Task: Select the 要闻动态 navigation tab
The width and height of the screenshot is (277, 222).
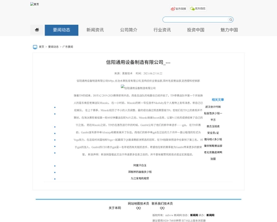Action: pos(62,30)
